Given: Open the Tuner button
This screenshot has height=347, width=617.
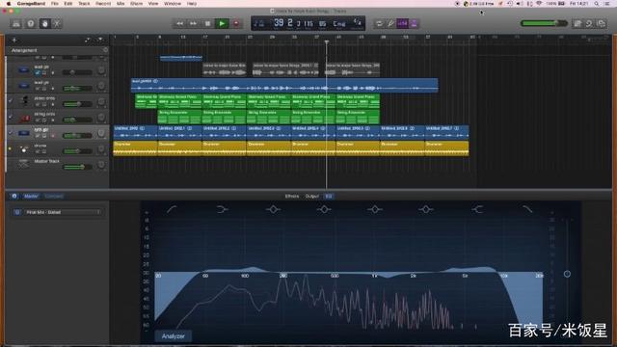Looking at the screenshot, I should [390, 23].
